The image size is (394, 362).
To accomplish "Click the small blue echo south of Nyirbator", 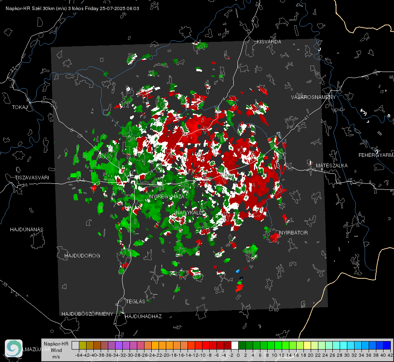I will click(238, 271).
